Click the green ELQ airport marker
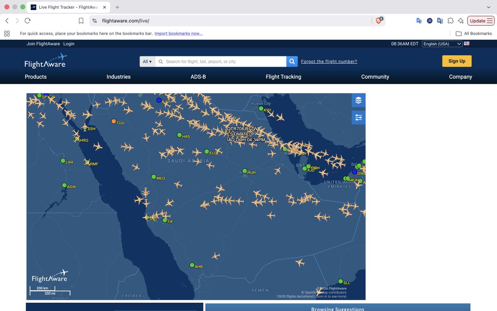This screenshot has width=497, height=311. [207, 152]
